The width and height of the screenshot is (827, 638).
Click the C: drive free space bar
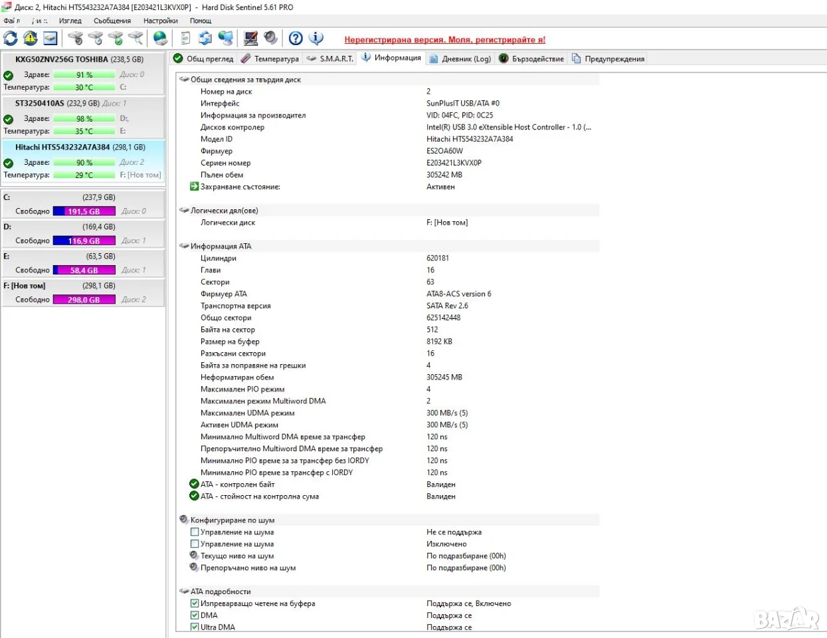(x=84, y=211)
